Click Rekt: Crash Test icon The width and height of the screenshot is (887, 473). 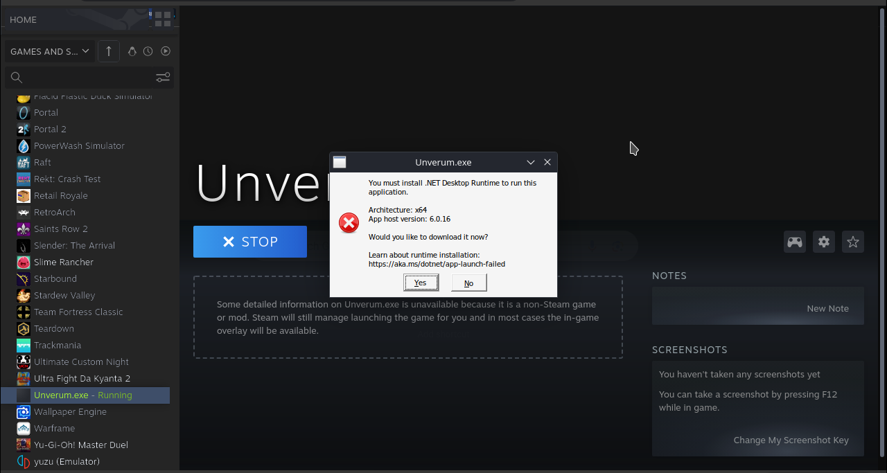(24, 179)
